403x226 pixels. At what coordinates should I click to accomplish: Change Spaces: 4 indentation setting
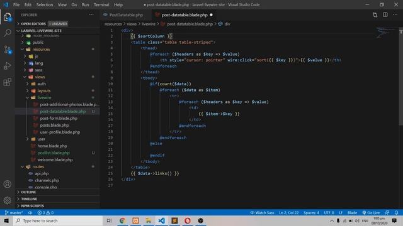311,213
